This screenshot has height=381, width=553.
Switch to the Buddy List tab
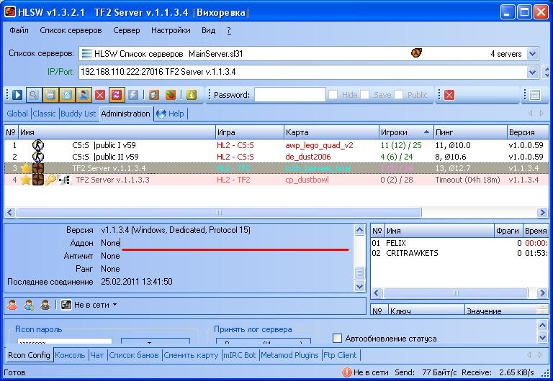tap(78, 114)
